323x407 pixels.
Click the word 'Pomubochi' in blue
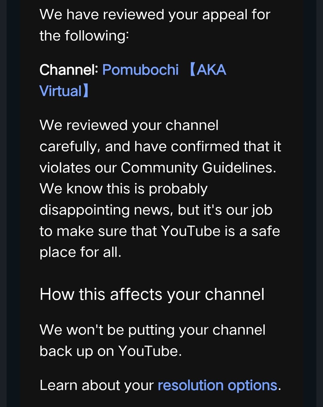tap(141, 70)
